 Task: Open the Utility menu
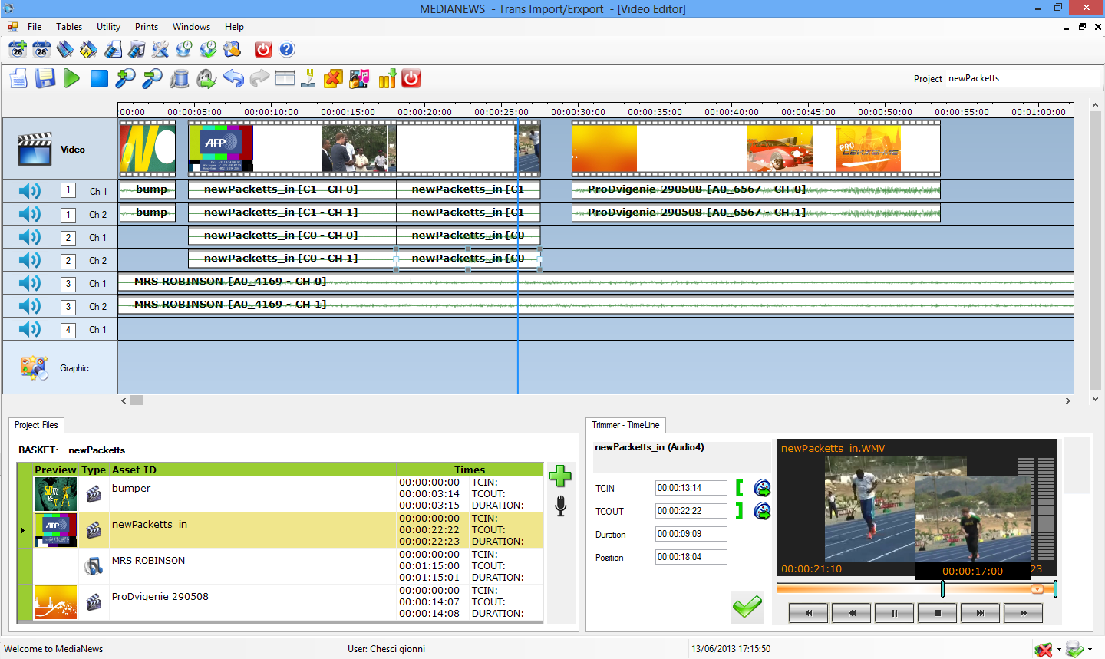[x=107, y=26]
